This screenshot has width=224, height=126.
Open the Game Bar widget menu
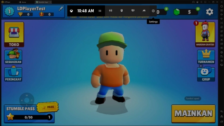pyautogui.click(x=100, y=11)
